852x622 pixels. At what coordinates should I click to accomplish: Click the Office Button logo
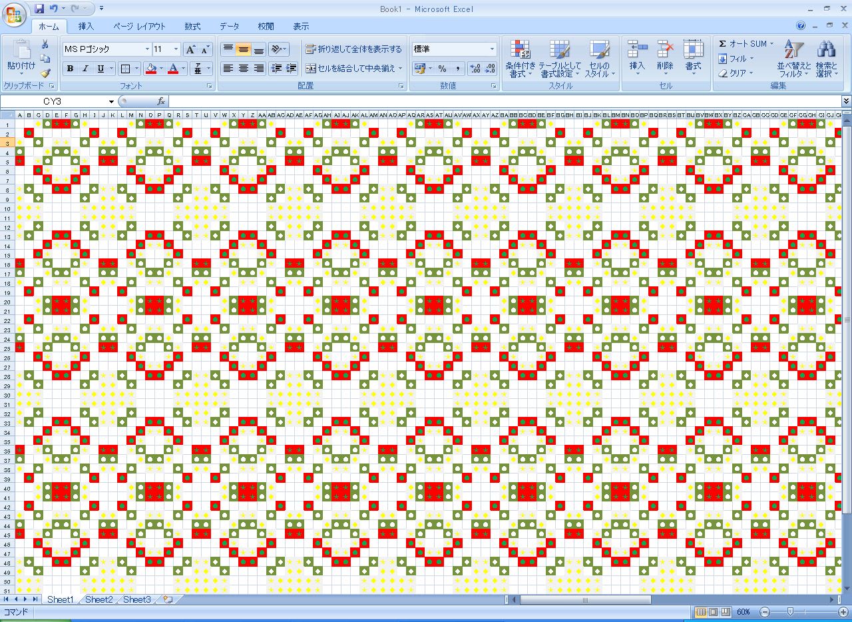14,14
